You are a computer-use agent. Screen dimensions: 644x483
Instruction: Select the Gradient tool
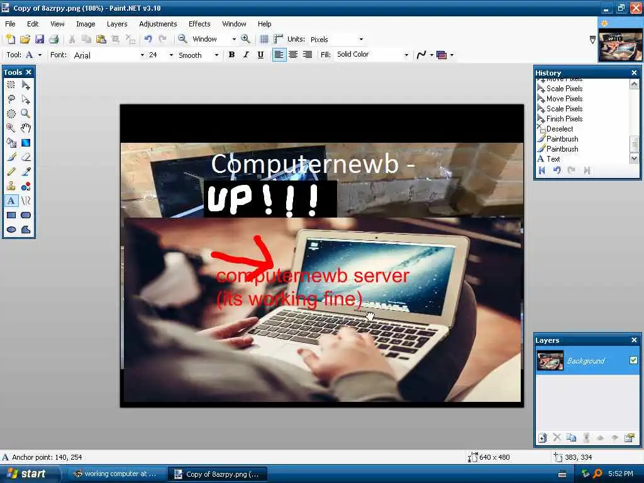[25, 143]
